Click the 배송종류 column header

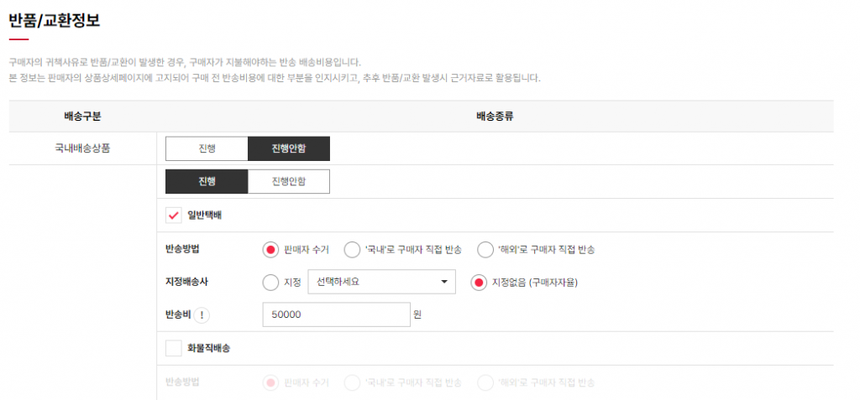(x=495, y=117)
